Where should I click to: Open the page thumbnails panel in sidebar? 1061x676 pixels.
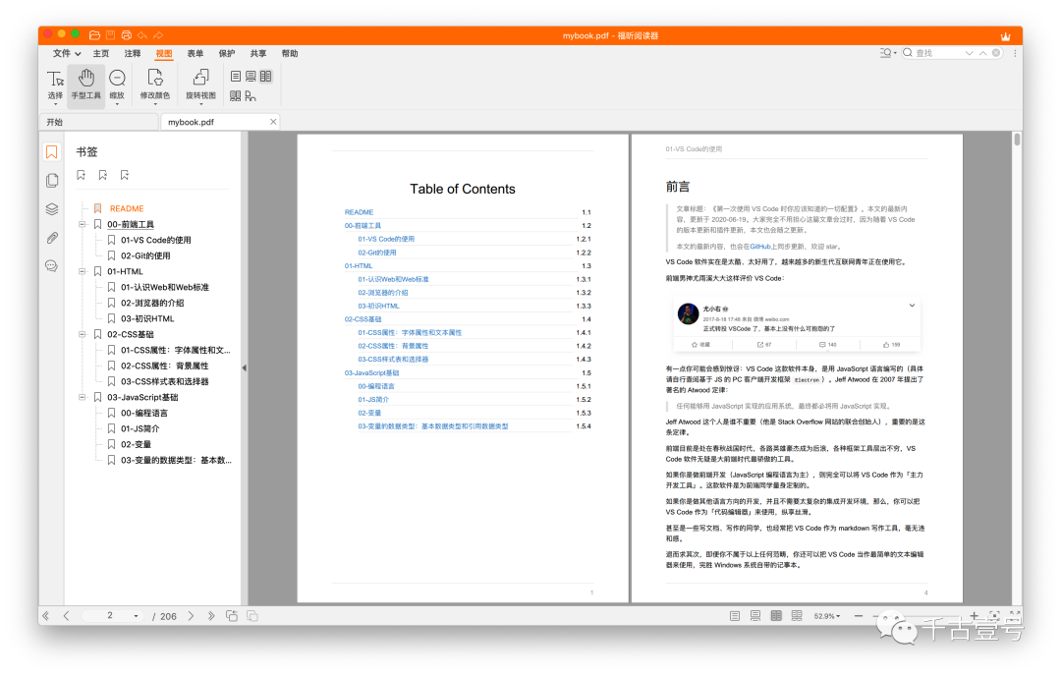[51, 180]
